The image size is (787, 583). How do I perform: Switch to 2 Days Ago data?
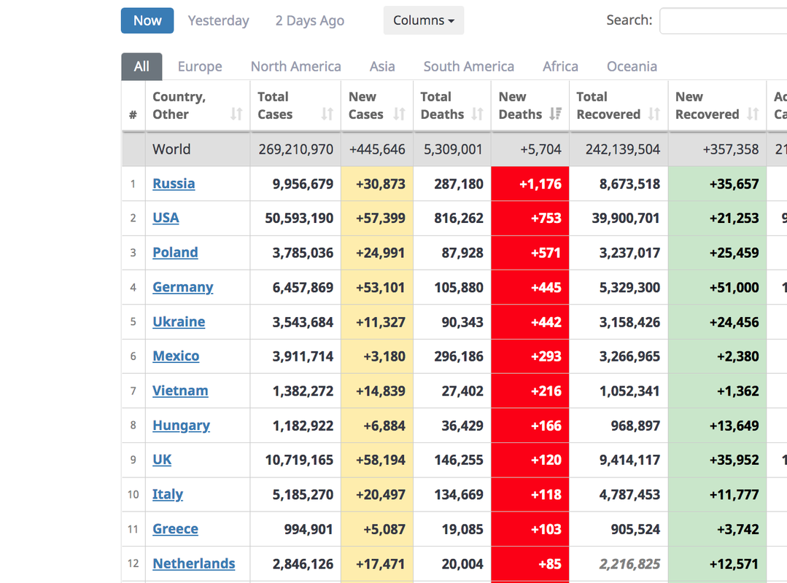point(310,20)
